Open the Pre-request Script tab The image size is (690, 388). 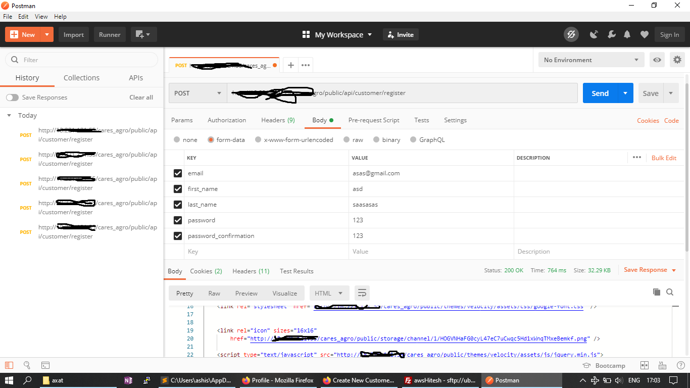tap(374, 120)
